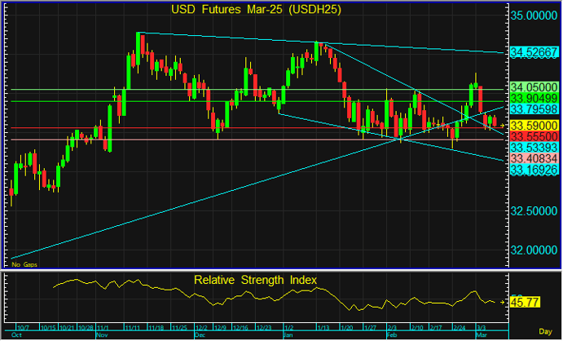Select the light green 34.05000 price tag
Viewport: 563px width, 341px height.
[534, 86]
